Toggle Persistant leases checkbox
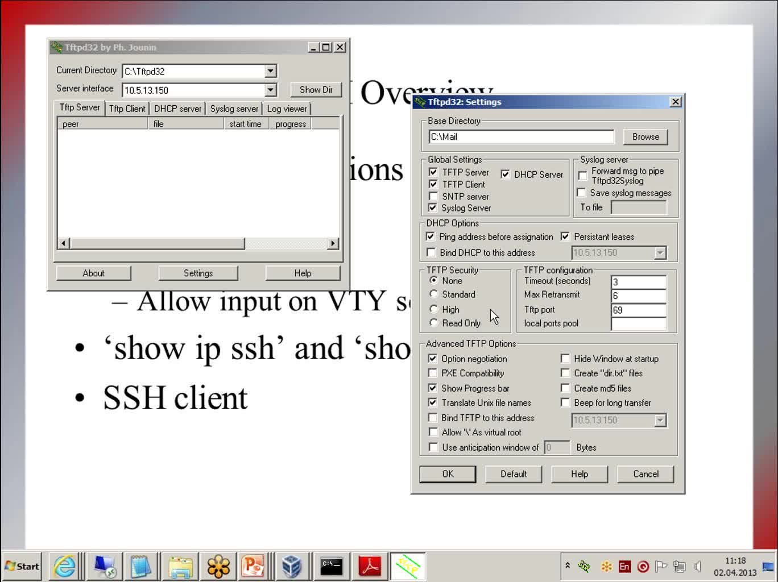This screenshot has width=778, height=582. [565, 236]
